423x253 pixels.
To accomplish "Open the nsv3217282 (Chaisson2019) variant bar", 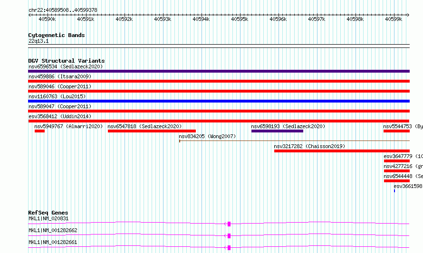I will tap(342, 151).
